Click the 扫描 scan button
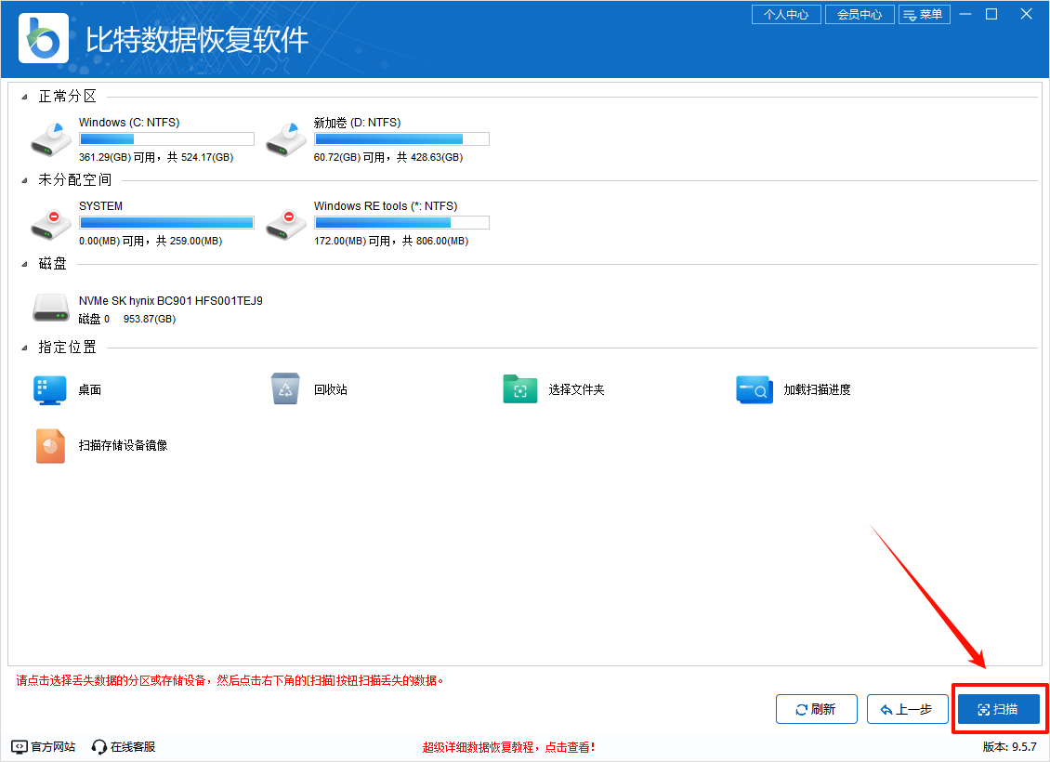 click(x=999, y=708)
